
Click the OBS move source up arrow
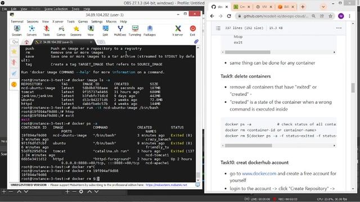point(89,191)
